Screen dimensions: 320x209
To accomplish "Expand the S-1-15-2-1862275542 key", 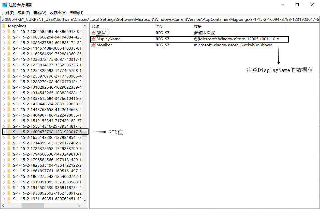I will (4, 176).
